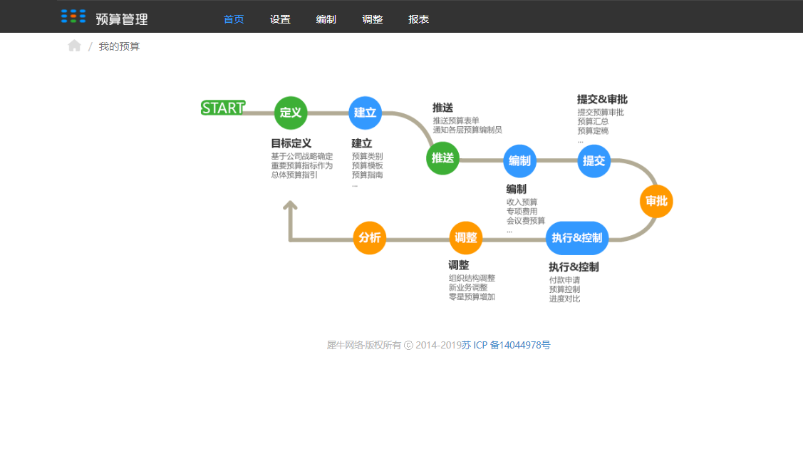
Task: Click the 预算管理 title text
Action: tap(122, 19)
